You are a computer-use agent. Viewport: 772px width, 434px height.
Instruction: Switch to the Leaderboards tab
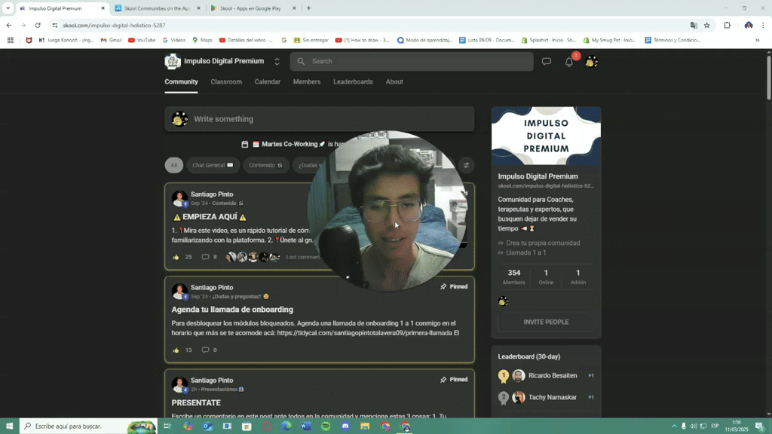tap(353, 81)
